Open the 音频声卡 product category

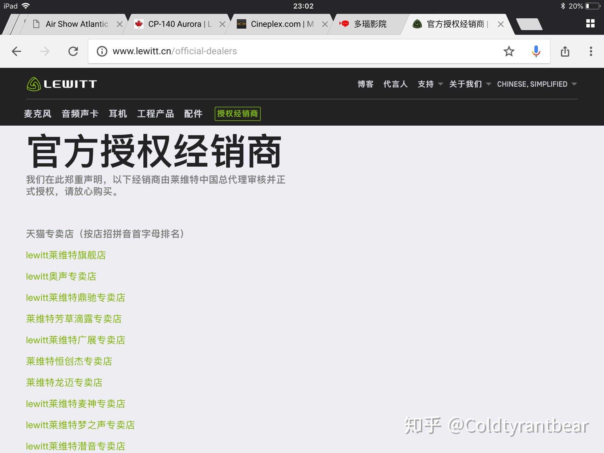tap(80, 114)
